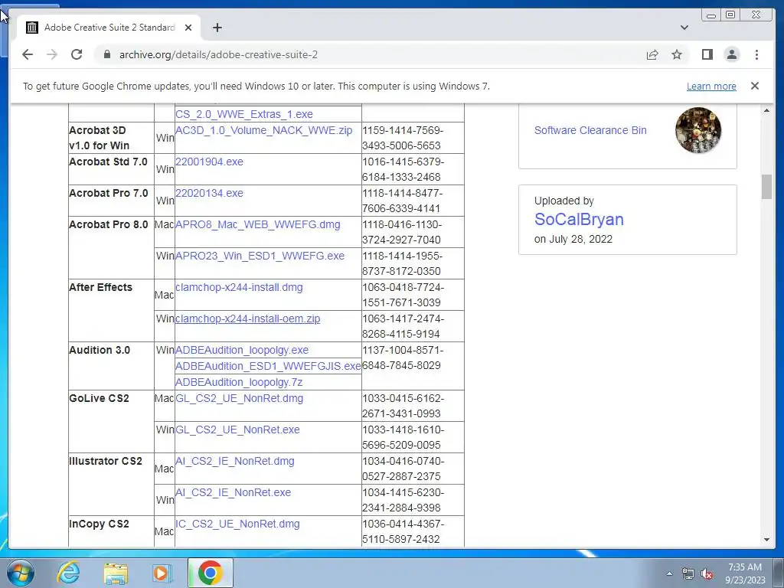Download APRO23_Win_ESD1_WWEFG.exe
This screenshot has height=588, width=784.
(260, 256)
